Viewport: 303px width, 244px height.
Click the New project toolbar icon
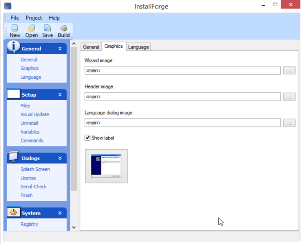pos(15,31)
